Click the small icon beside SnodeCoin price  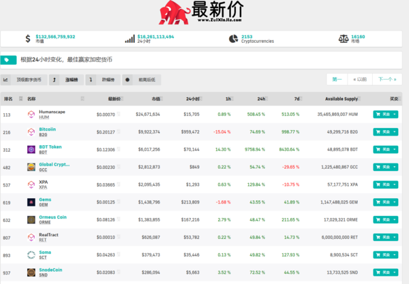click(x=119, y=272)
